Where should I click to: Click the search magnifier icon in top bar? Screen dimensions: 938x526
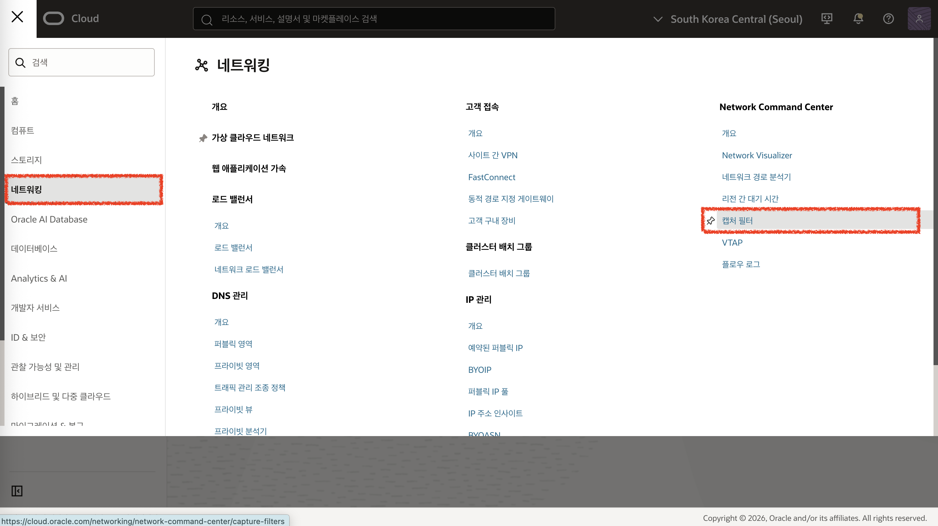(206, 20)
